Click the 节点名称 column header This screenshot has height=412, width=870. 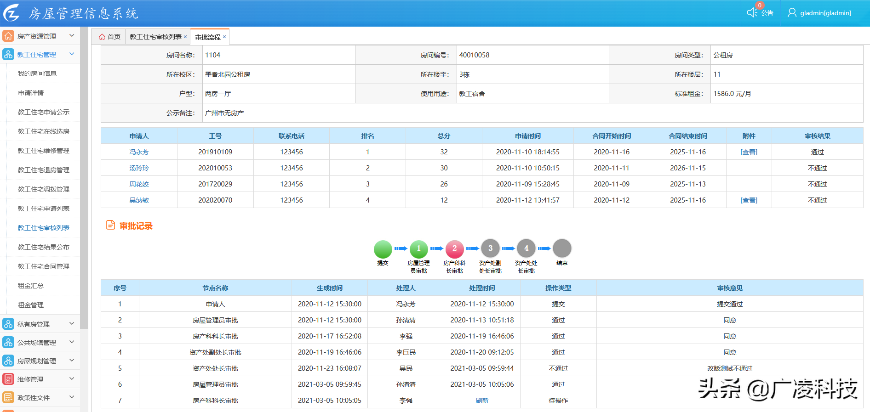click(x=215, y=288)
